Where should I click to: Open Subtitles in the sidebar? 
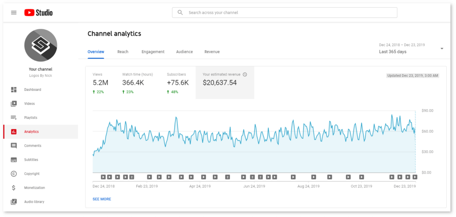point(31,160)
